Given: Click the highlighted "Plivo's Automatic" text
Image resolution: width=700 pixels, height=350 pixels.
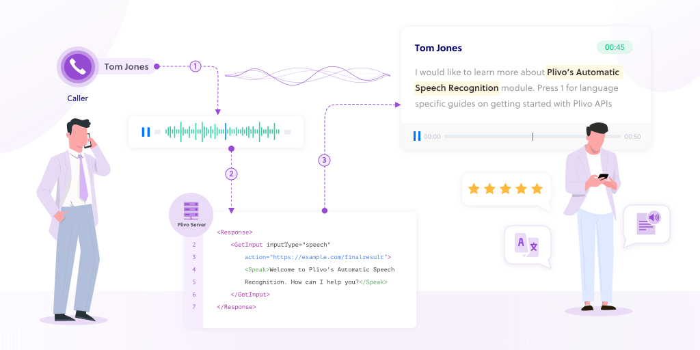Looking at the screenshot, I should pyautogui.click(x=584, y=72).
